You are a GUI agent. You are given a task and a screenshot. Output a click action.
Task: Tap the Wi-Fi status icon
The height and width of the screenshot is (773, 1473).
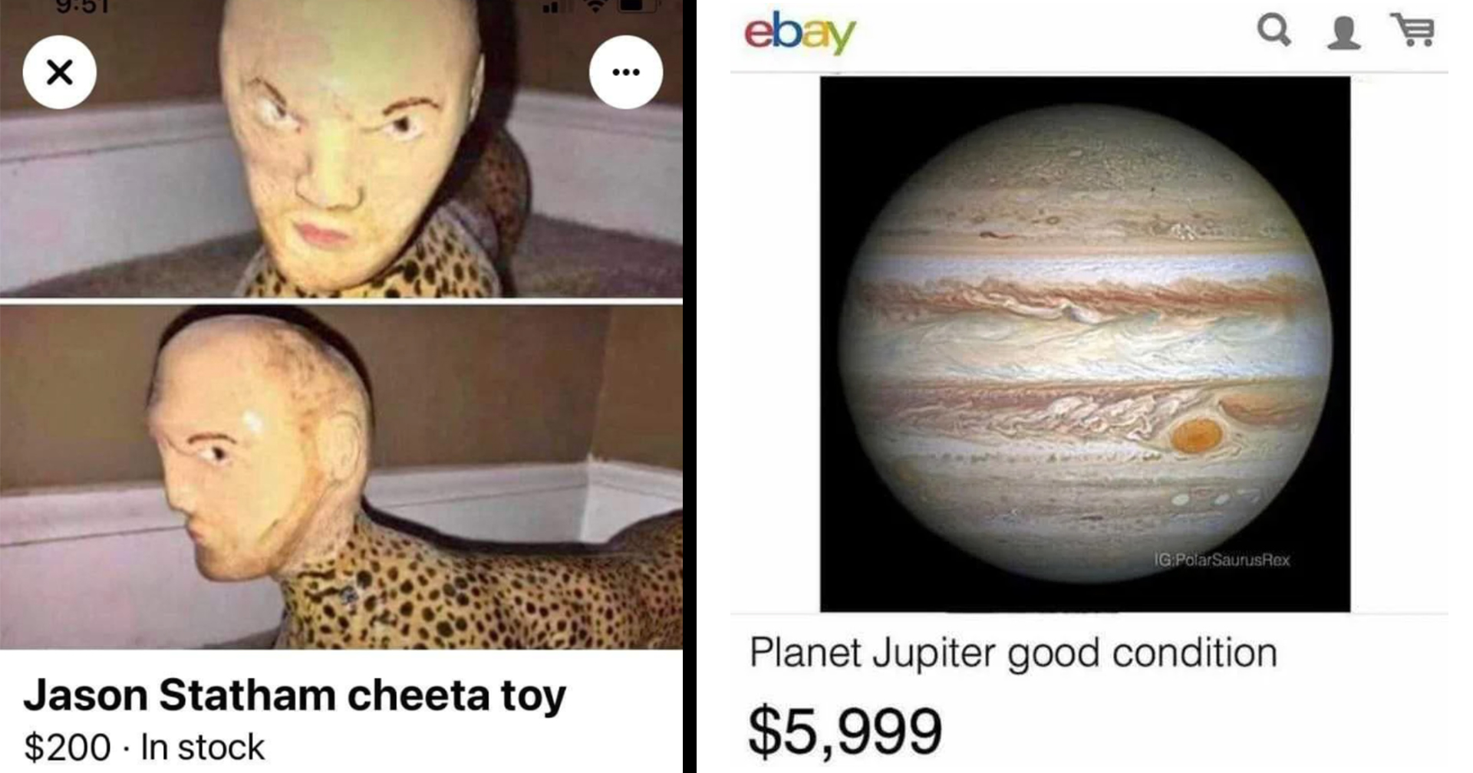pos(595,6)
